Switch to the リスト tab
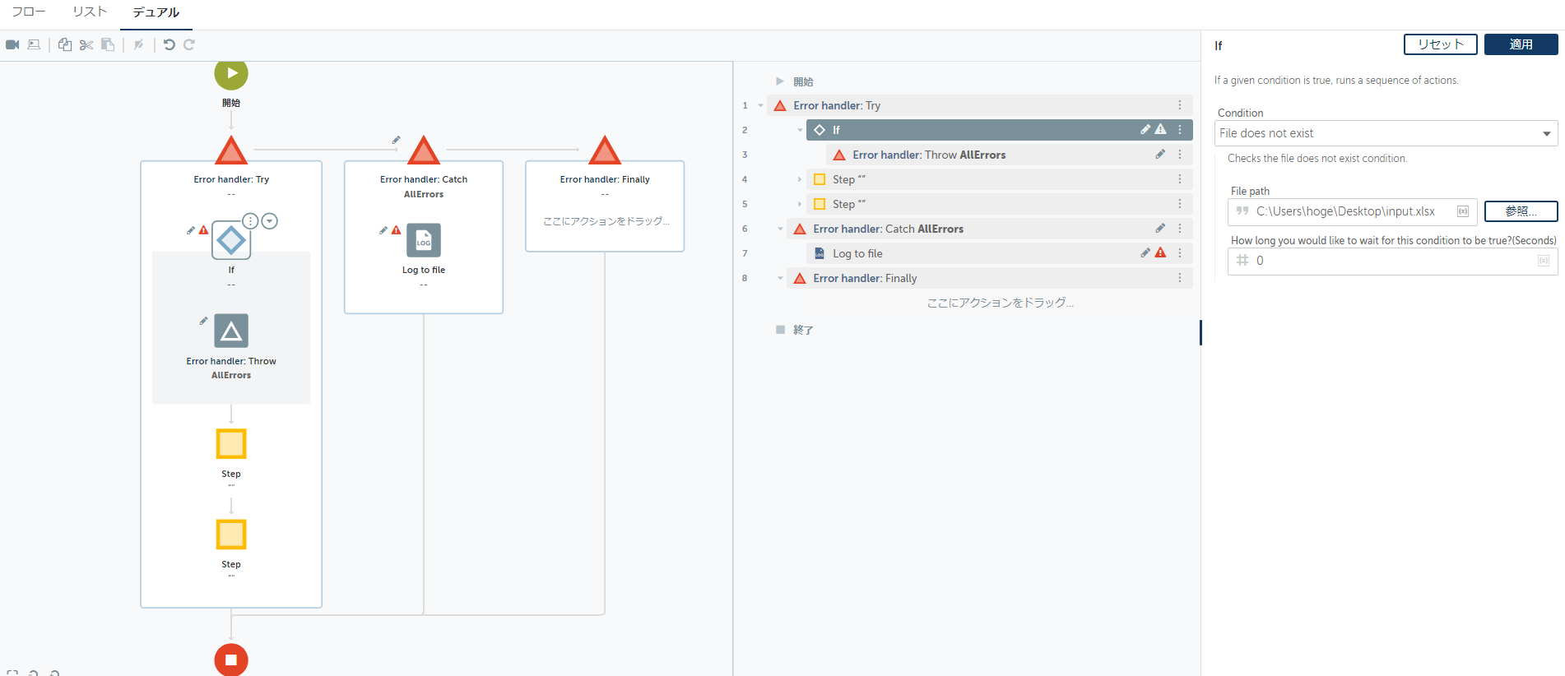 (90, 12)
